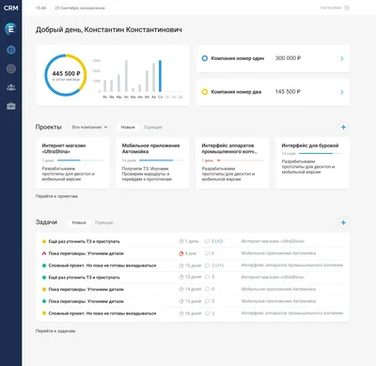Expand Компания номер два with its chevron
Viewport: 376px width, 366px height.
point(342,92)
